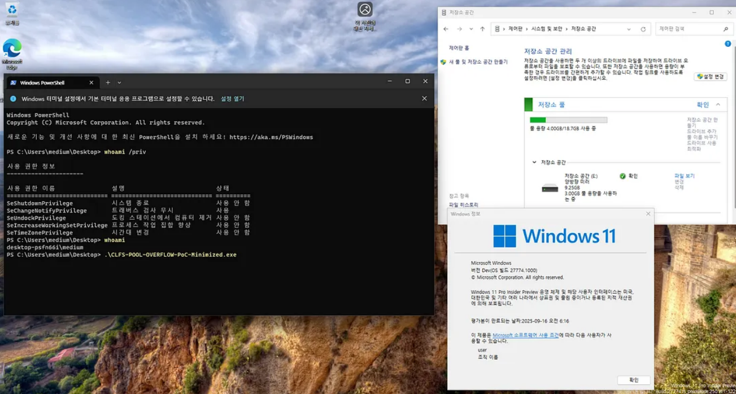Click version '버전 Dev(OS 빌드 27774.1000)' text
The width and height of the screenshot is (736, 394).
point(504,270)
